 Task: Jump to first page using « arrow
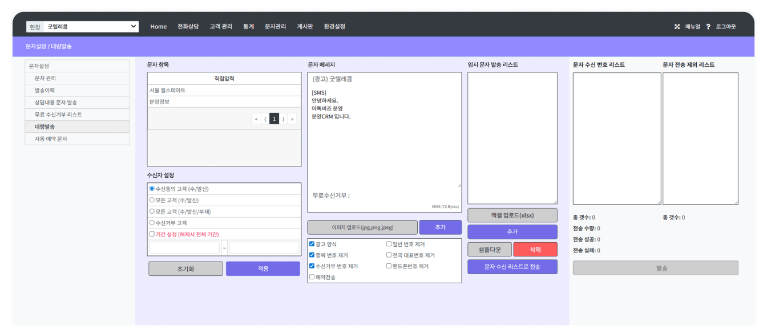(x=256, y=118)
